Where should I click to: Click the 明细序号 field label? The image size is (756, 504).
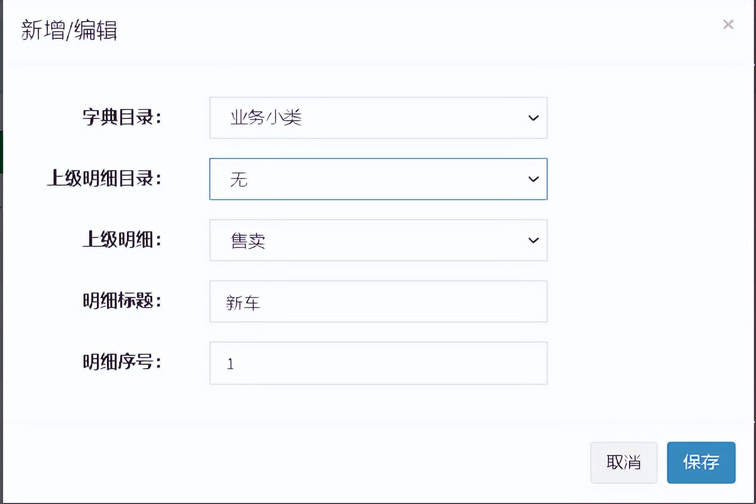pyautogui.click(x=121, y=362)
